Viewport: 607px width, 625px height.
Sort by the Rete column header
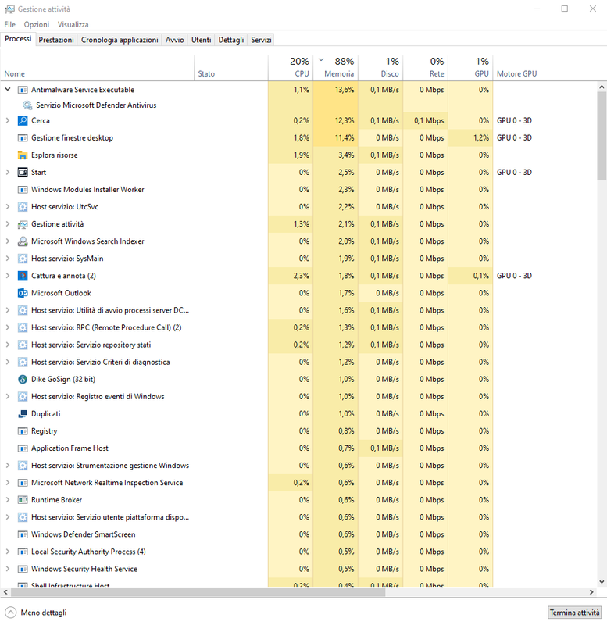(x=425, y=67)
